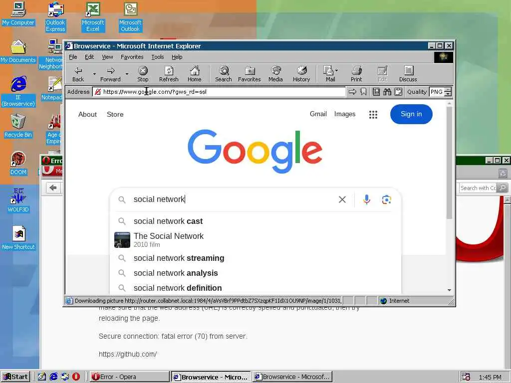Select WOLF3D desktop icon

(x=18, y=200)
